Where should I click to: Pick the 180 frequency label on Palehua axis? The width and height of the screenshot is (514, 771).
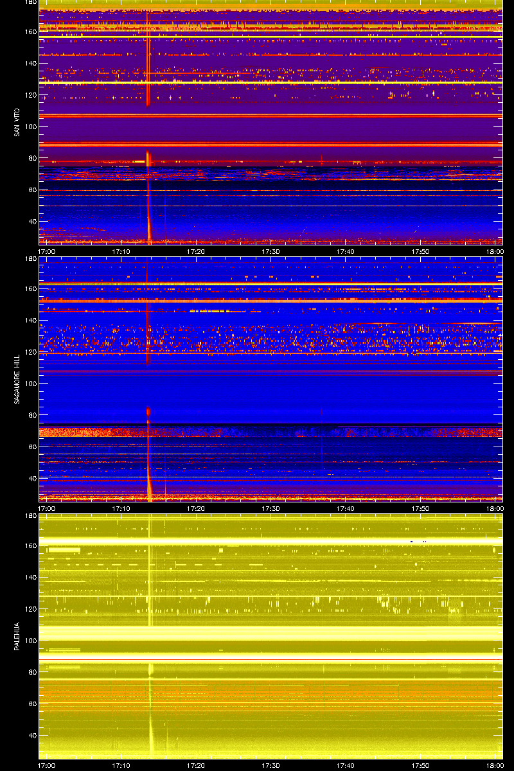tap(30, 516)
